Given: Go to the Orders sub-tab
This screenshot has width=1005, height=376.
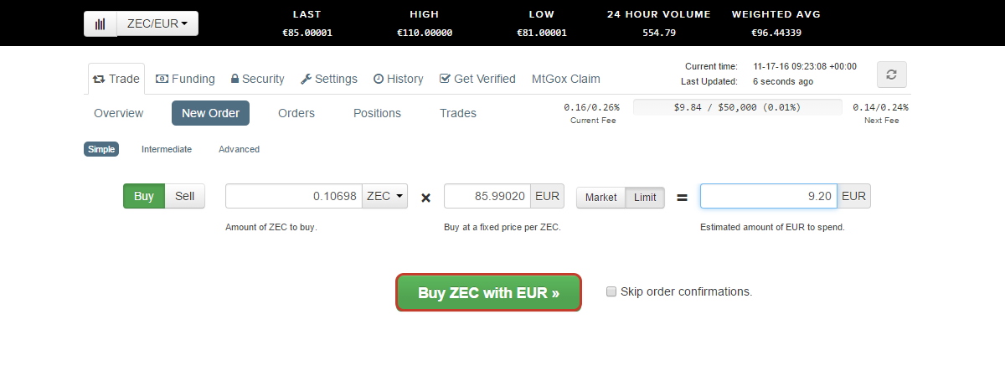Looking at the screenshot, I should pyautogui.click(x=296, y=113).
